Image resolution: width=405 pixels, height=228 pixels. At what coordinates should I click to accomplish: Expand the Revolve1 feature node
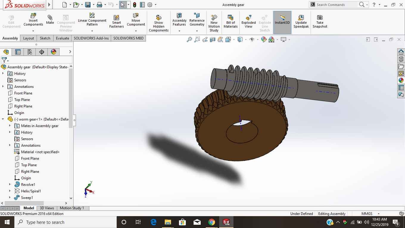pyautogui.click(x=10, y=185)
